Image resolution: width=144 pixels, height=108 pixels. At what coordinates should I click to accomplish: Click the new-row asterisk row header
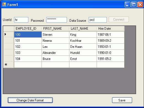coord(9,65)
